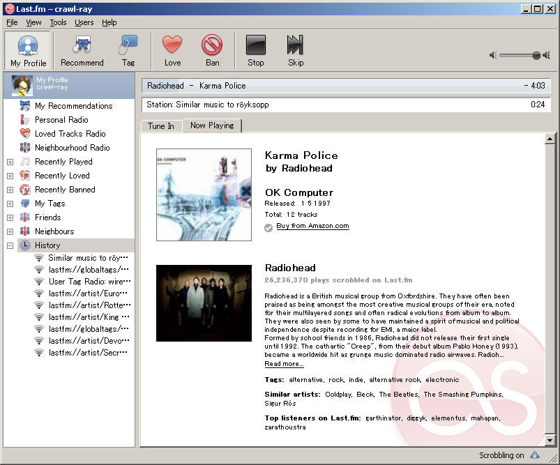Start Personal Radio

point(61,120)
